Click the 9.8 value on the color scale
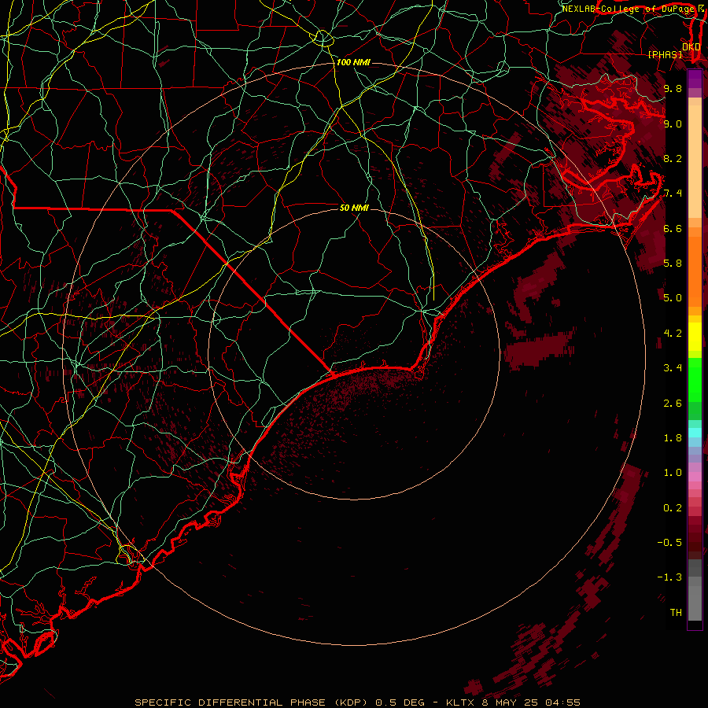Image resolution: width=708 pixels, height=708 pixels. click(x=673, y=88)
